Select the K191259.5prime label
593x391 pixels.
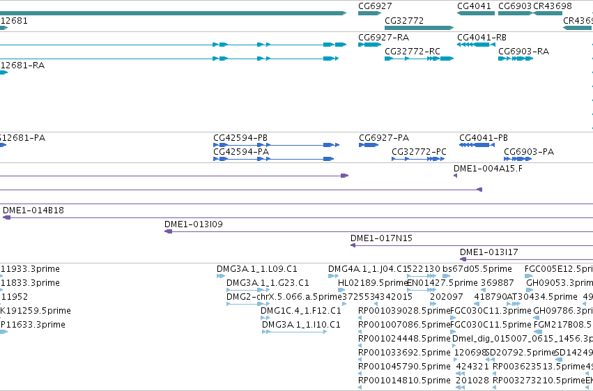click(x=35, y=311)
